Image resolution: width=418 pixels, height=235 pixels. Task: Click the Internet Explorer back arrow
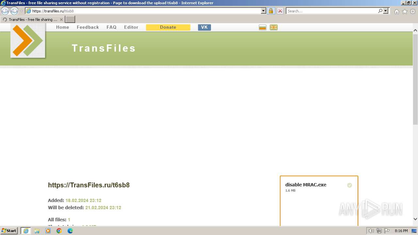click(x=5, y=11)
